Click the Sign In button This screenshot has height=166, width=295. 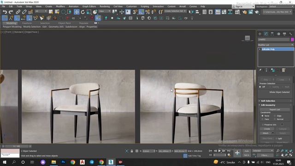coord(243,6)
